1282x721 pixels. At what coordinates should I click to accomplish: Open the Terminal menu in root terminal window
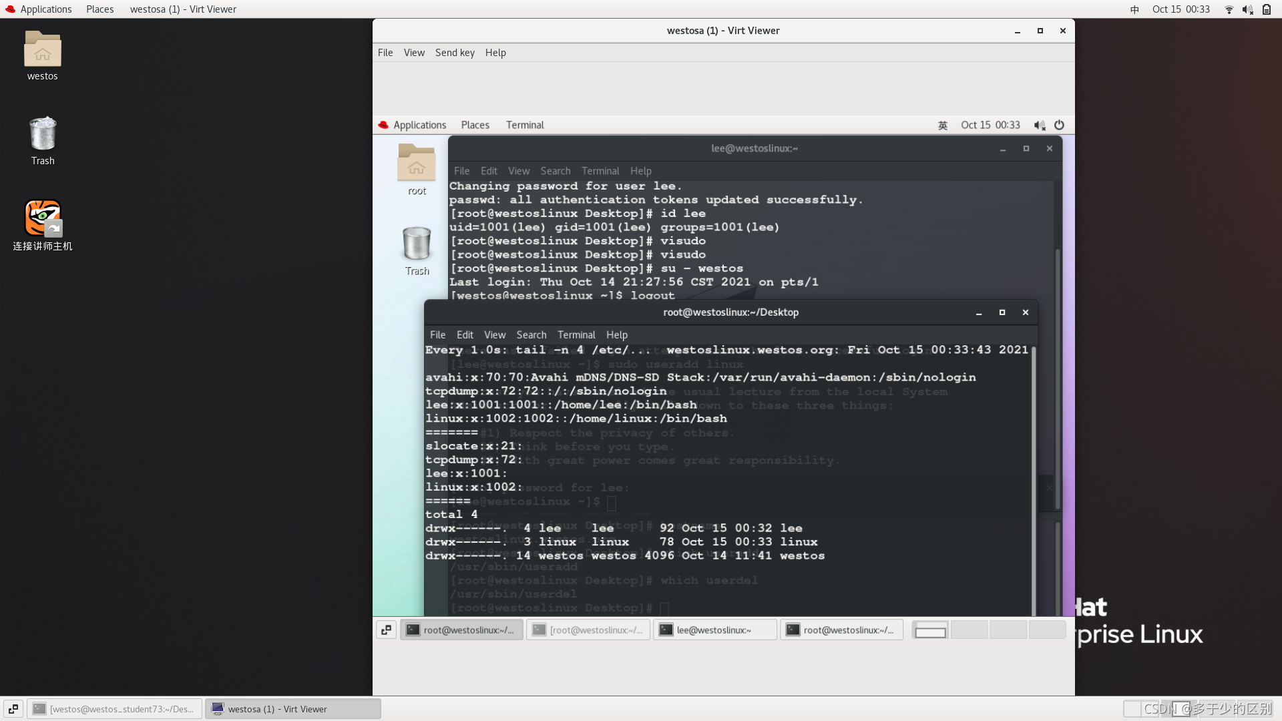[576, 334]
